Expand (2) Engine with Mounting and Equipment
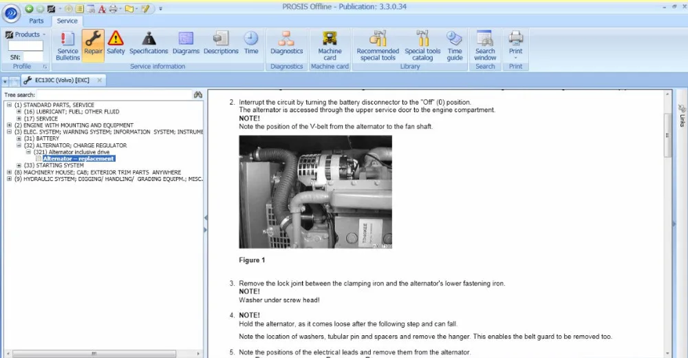 pyautogui.click(x=9, y=125)
